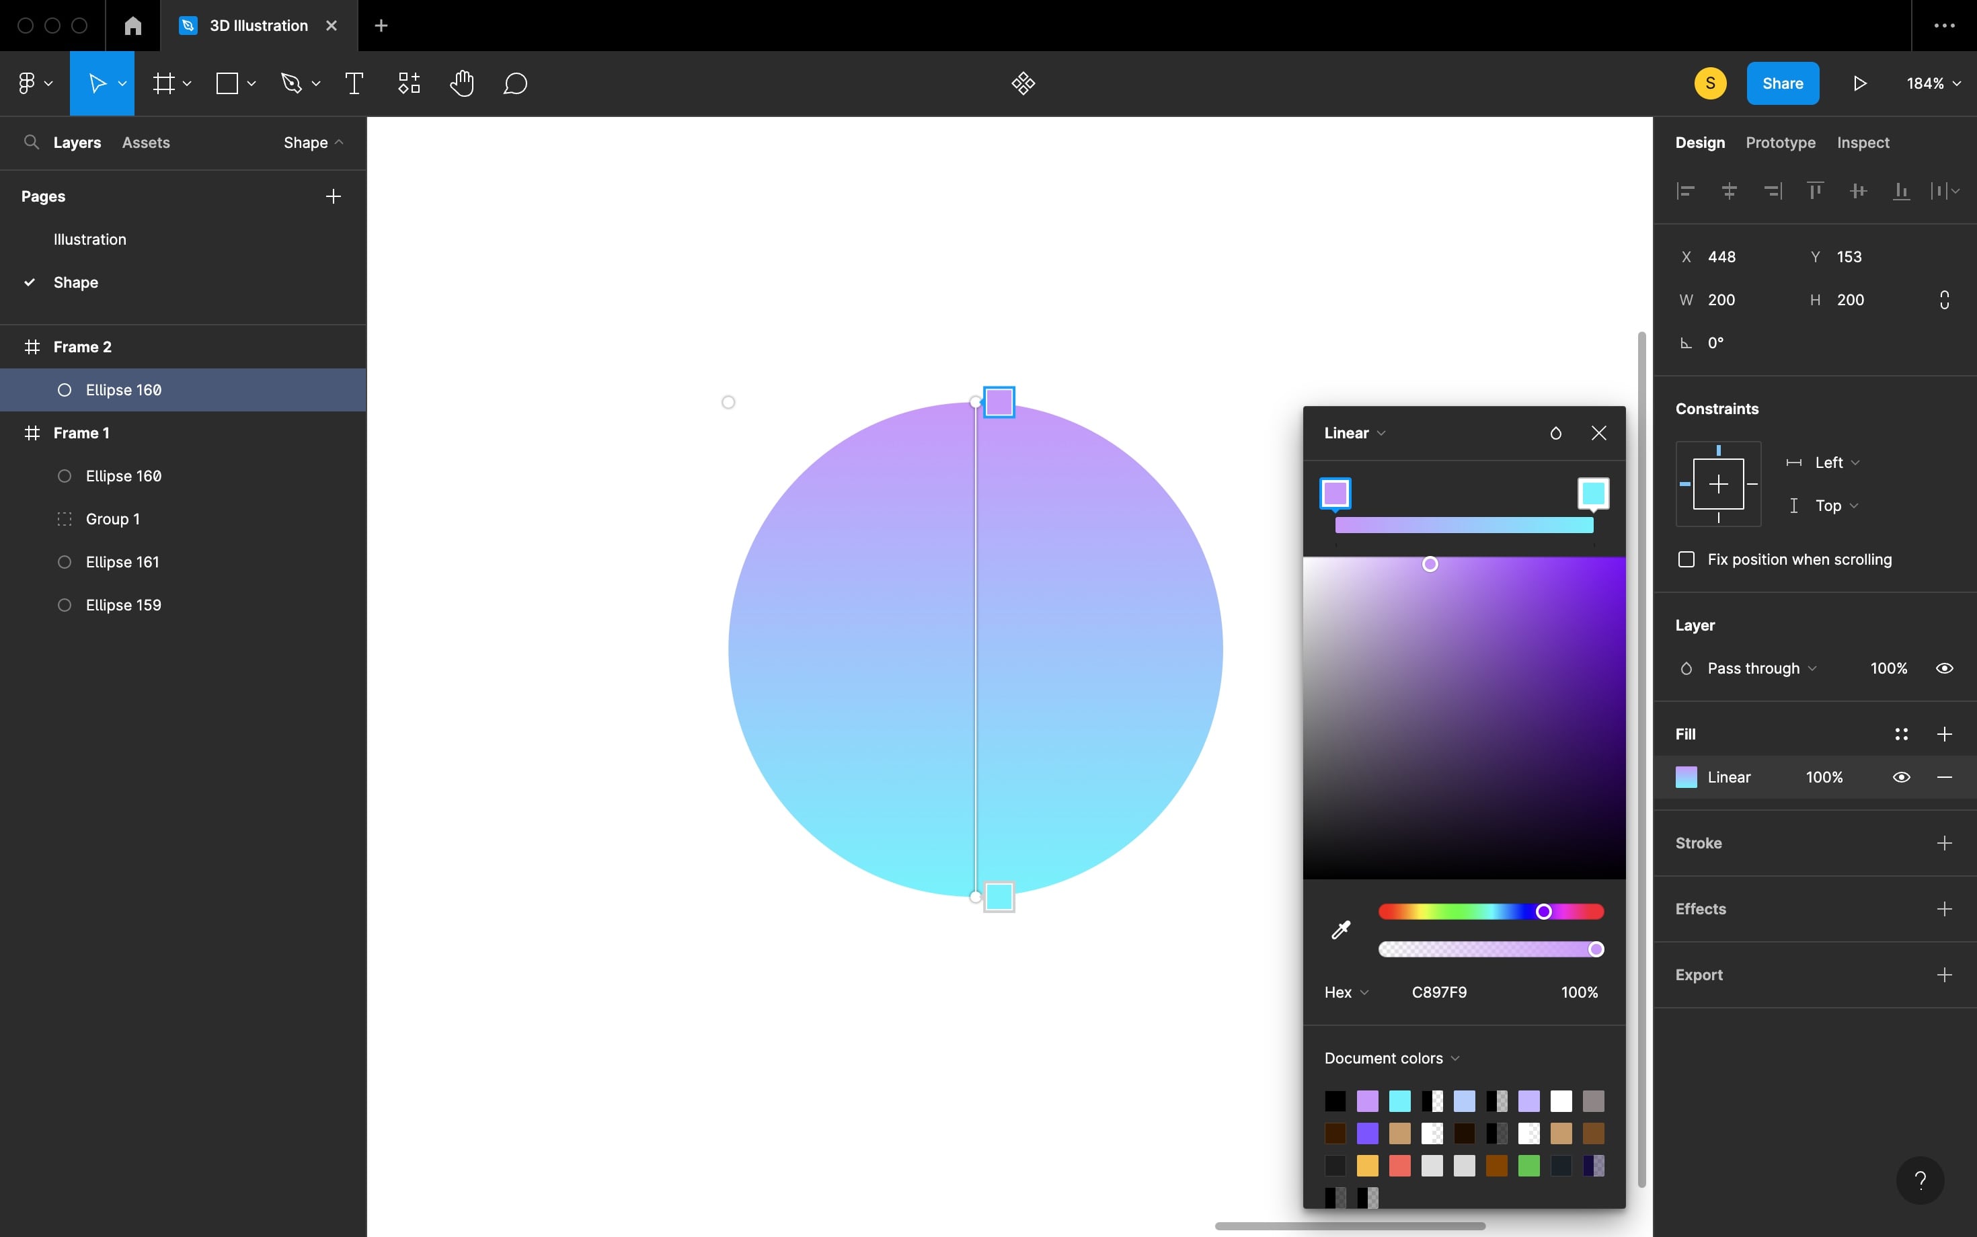Open the Linear gradient type dropdown
1977x1237 pixels.
pyautogui.click(x=1352, y=433)
